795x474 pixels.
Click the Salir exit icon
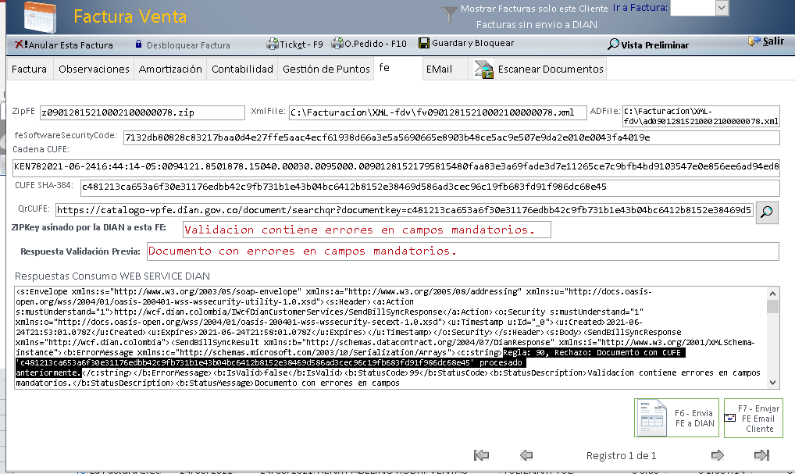point(754,41)
